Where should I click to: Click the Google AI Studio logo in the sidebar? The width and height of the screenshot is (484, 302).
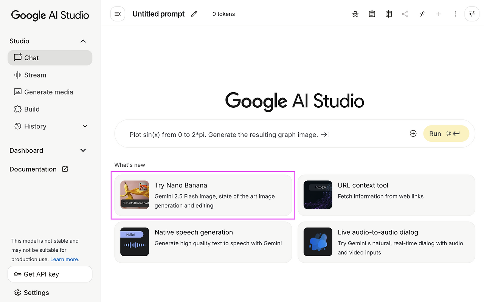[50, 15]
